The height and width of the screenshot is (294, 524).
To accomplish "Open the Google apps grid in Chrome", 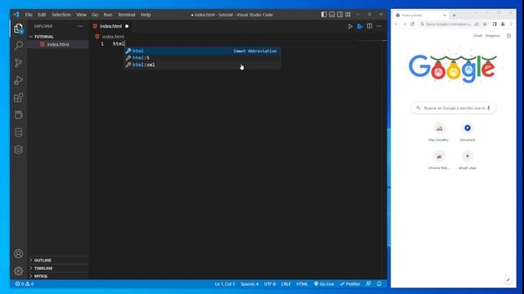I will pos(508,36).
